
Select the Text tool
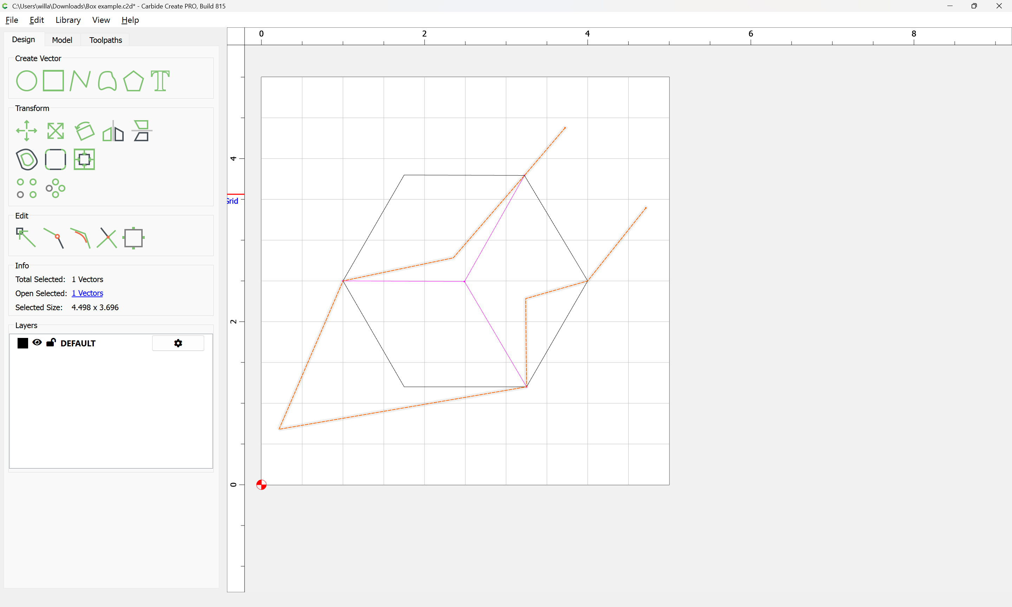coord(160,80)
